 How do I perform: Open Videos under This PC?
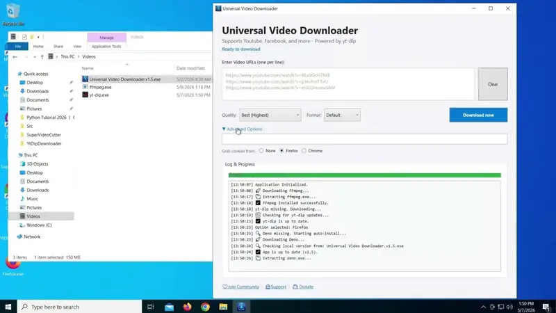pyautogui.click(x=33, y=216)
